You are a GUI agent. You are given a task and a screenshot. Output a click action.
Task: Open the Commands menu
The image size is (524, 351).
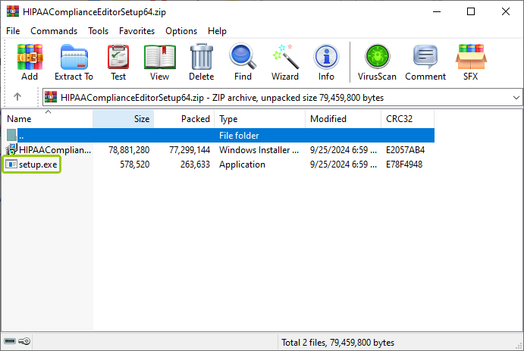[x=54, y=31]
